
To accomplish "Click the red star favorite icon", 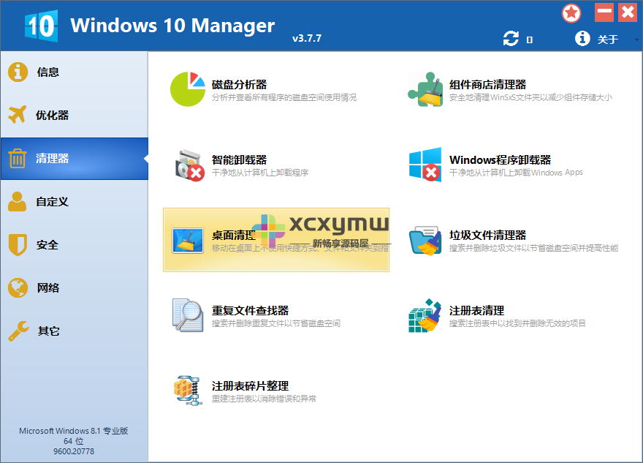I will click(571, 12).
